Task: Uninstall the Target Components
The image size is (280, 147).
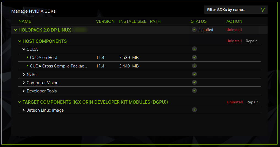Action: tap(235, 102)
